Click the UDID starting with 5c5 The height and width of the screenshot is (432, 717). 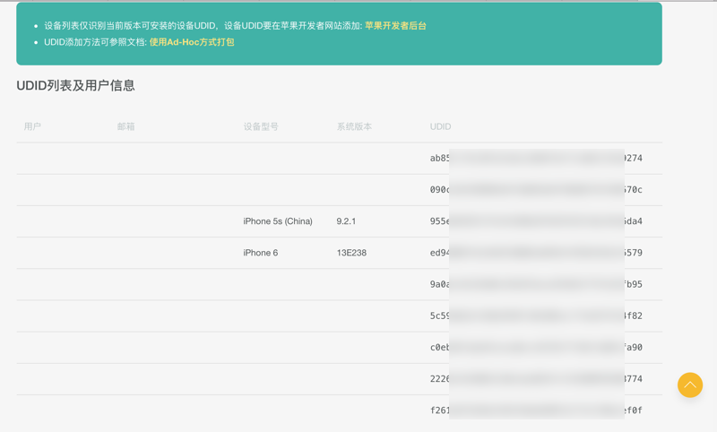(536, 315)
